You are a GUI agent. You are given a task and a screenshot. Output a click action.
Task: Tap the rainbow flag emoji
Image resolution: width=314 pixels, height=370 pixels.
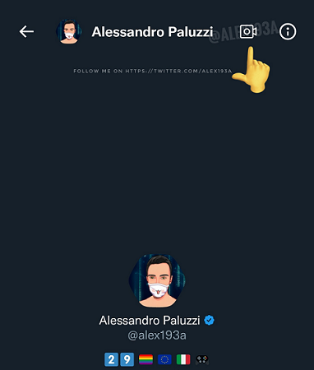tap(145, 359)
